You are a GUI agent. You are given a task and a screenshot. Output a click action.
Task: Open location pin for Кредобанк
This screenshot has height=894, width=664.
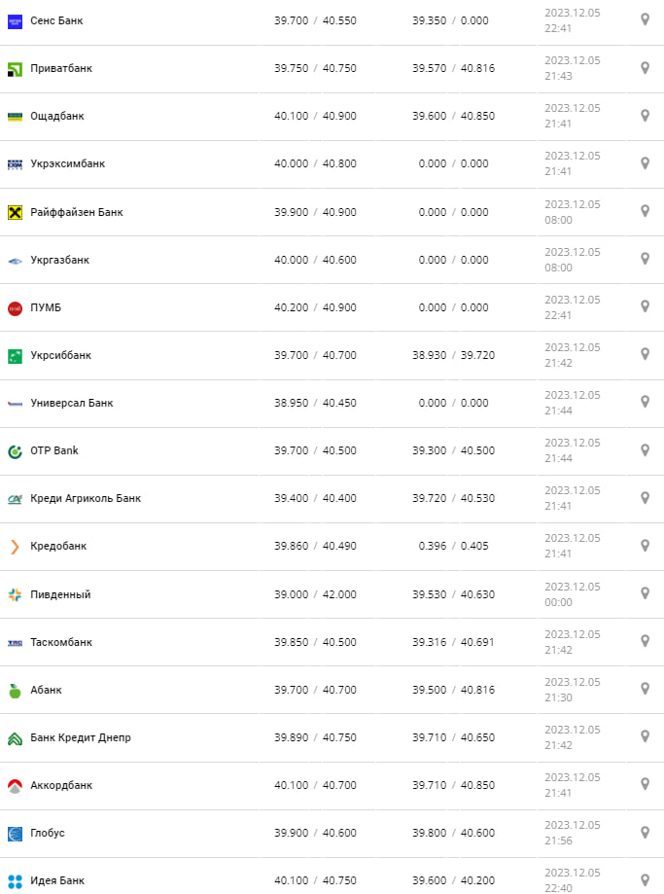click(x=645, y=545)
